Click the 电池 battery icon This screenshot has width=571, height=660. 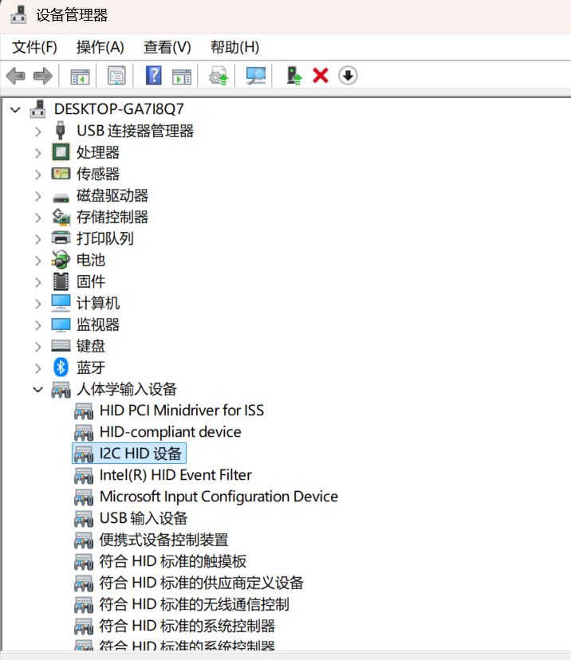tap(61, 260)
